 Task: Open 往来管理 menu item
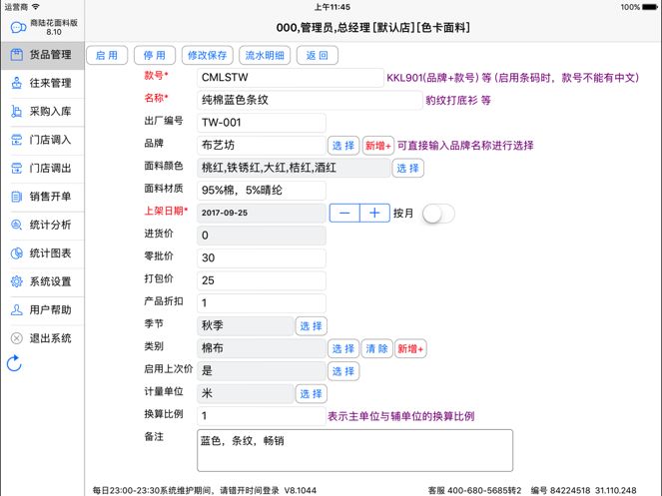(x=42, y=83)
